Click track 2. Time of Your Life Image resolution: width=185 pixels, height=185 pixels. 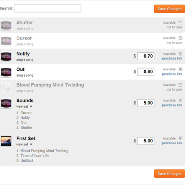coord(33,156)
